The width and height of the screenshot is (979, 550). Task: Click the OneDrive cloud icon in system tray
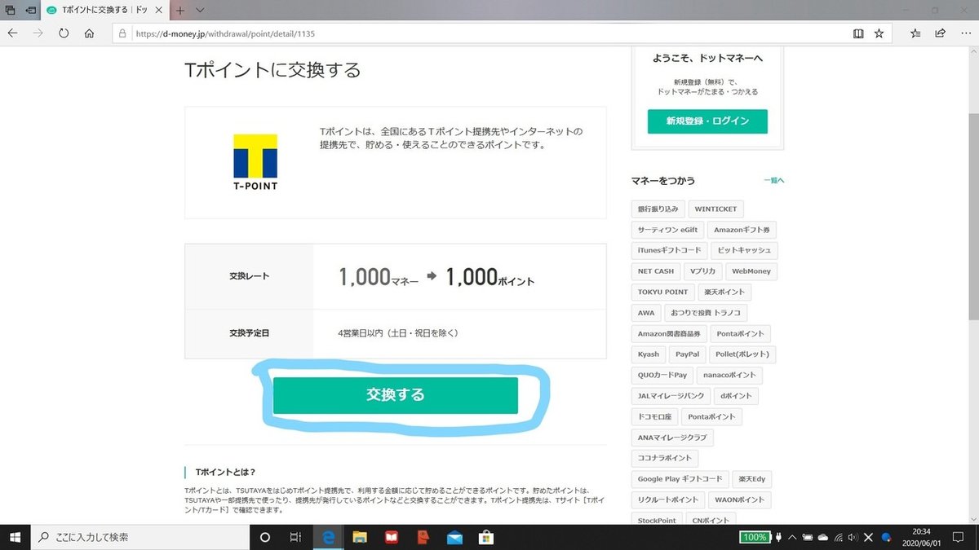[823, 537]
